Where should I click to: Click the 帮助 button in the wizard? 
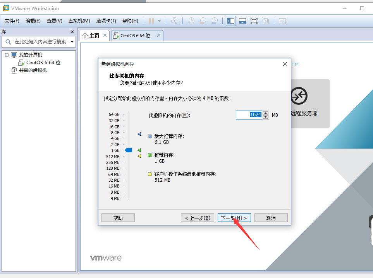pos(118,218)
